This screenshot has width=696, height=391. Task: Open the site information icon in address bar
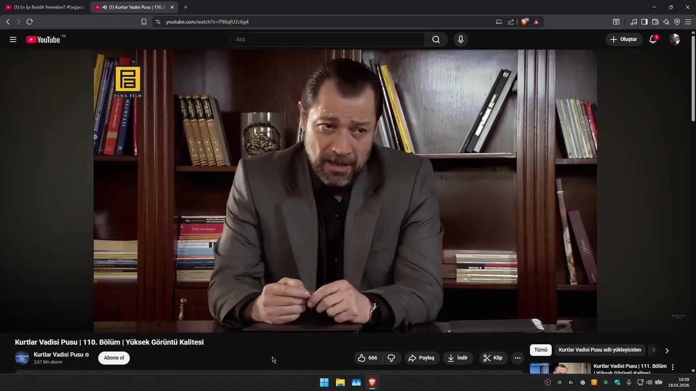158,22
